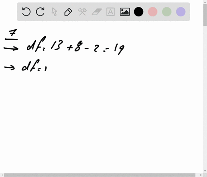The height and width of the screenshot is (177, 207).
Task: Select the text box tool
Action: click(110, 12)
